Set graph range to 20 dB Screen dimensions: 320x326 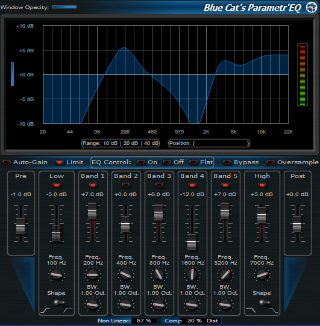coord(131,143)
